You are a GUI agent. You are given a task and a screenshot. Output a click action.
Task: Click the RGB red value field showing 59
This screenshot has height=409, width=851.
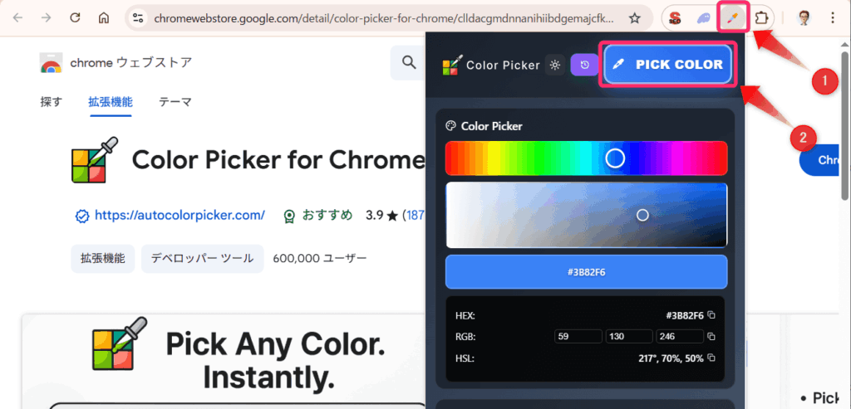click(578, 336)
